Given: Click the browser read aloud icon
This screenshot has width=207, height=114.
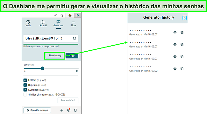Looking at the screenshot, I should (x=56, y=15).
